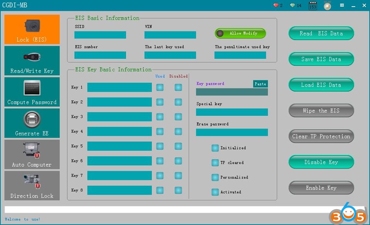Image resolution: width=370 pixels, height=225 pixels.
Task: Click the Key password input field
Action: click(x=232, y=92)
